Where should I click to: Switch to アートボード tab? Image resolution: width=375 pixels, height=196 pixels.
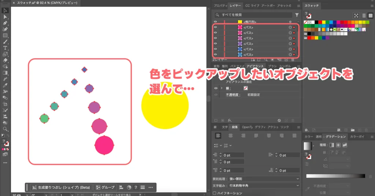(x=268, y=6)
